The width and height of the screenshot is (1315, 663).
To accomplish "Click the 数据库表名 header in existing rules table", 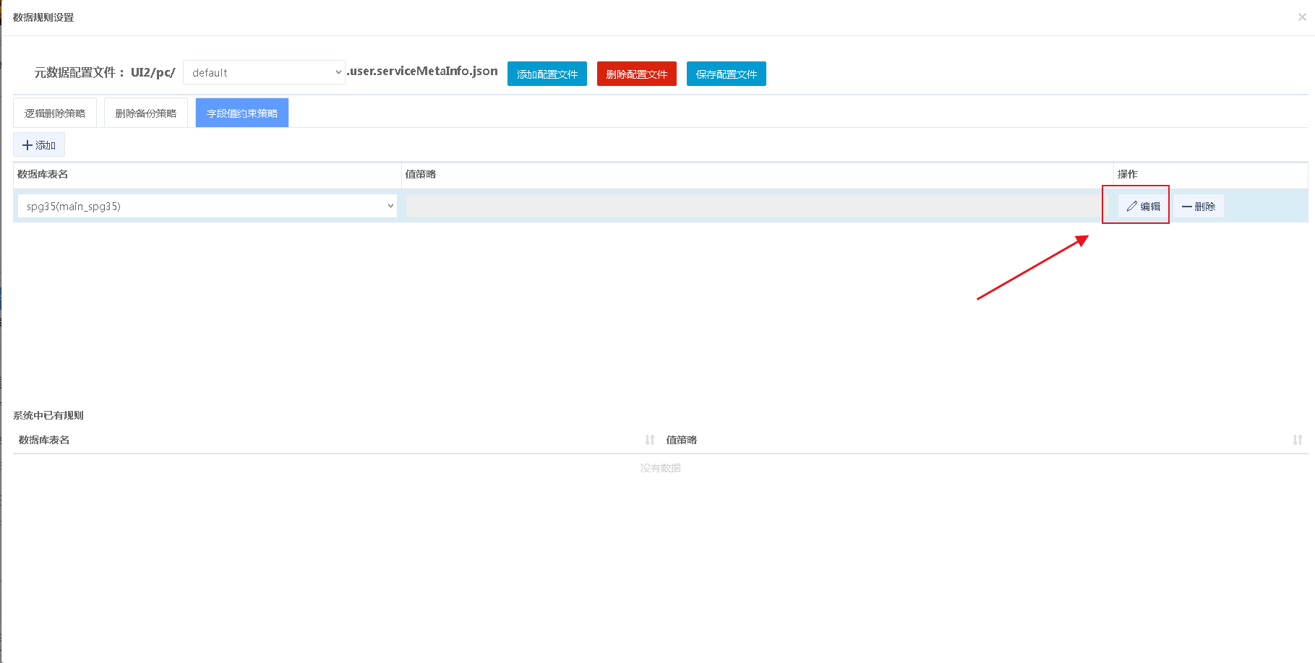I will (44, 440).
